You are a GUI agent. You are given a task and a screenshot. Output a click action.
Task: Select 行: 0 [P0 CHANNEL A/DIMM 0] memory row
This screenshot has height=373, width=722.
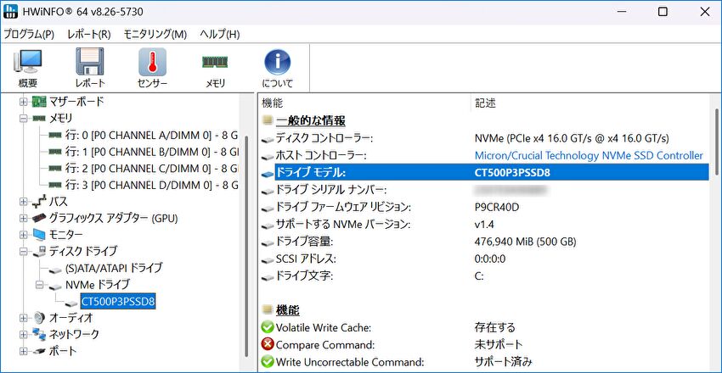point(151,135)
